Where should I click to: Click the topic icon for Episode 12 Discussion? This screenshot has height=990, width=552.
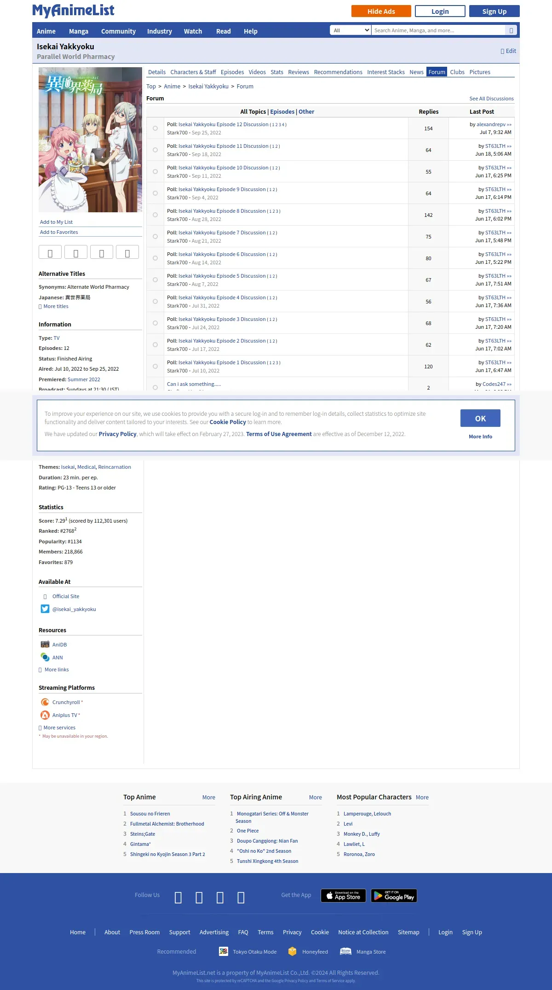coord(155,128)
